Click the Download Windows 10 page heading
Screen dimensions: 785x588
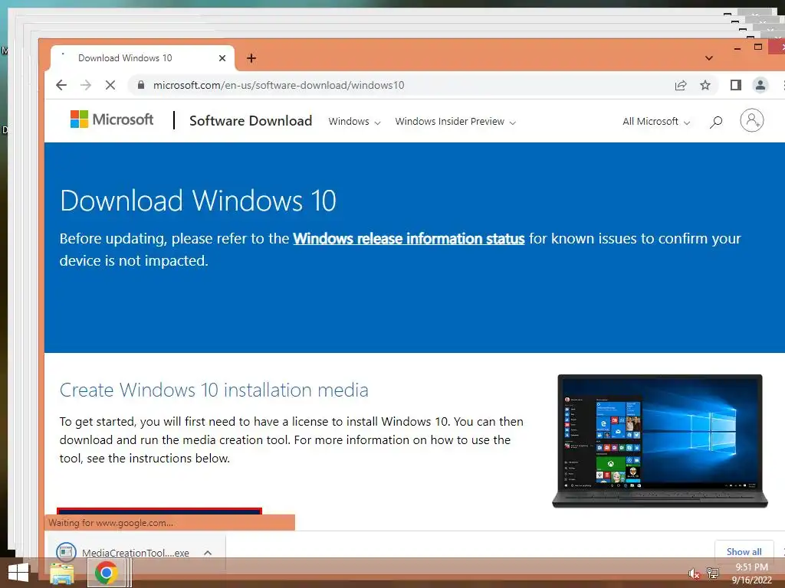pos(198,201)
